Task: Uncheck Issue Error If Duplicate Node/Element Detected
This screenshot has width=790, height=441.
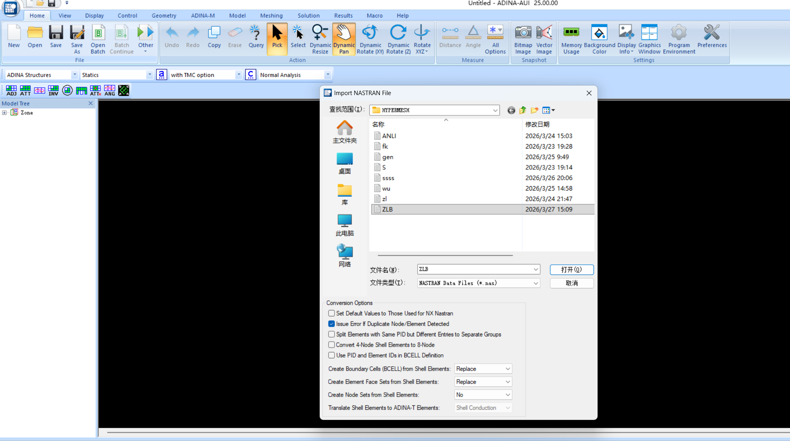Action: click(331, 324)
